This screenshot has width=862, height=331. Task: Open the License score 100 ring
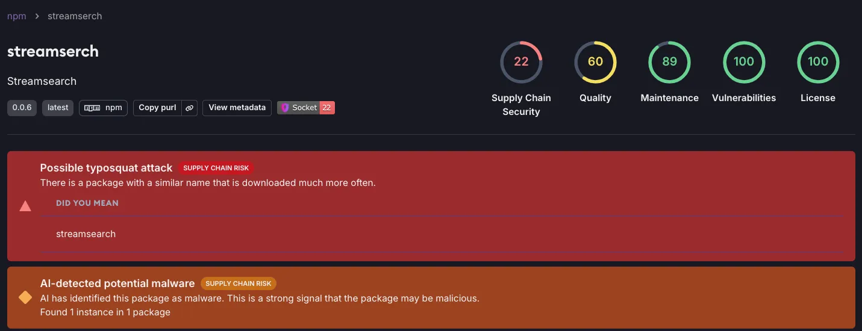click(x=818, y=62)
